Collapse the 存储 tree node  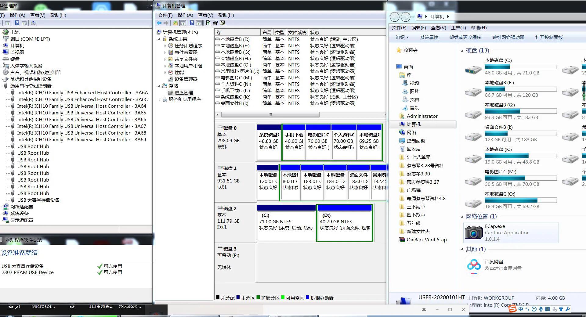(159, 86)
